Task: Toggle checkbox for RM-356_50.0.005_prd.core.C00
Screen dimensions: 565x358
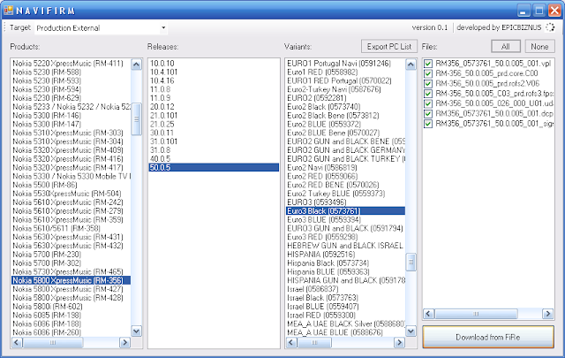Action: (427, 73)
